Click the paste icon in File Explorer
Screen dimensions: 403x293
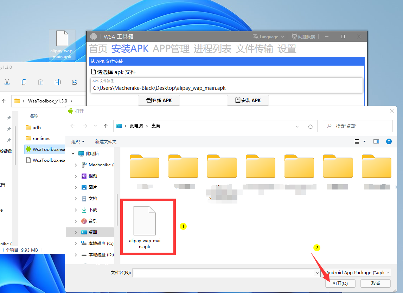40,82
